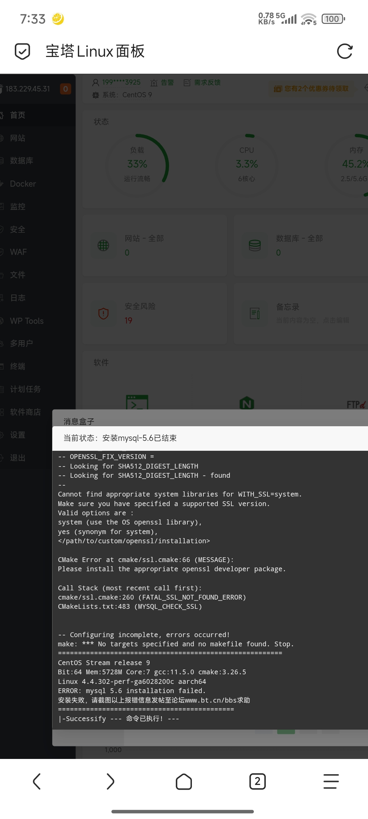Tap the Wi-Fi status bar icon

point(309,19)
